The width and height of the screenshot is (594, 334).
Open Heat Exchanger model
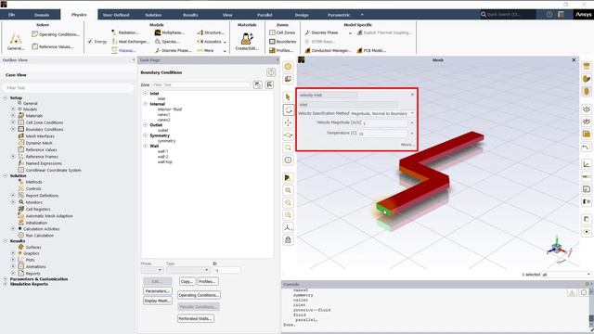pyautogui.click(x=130, y=41)
